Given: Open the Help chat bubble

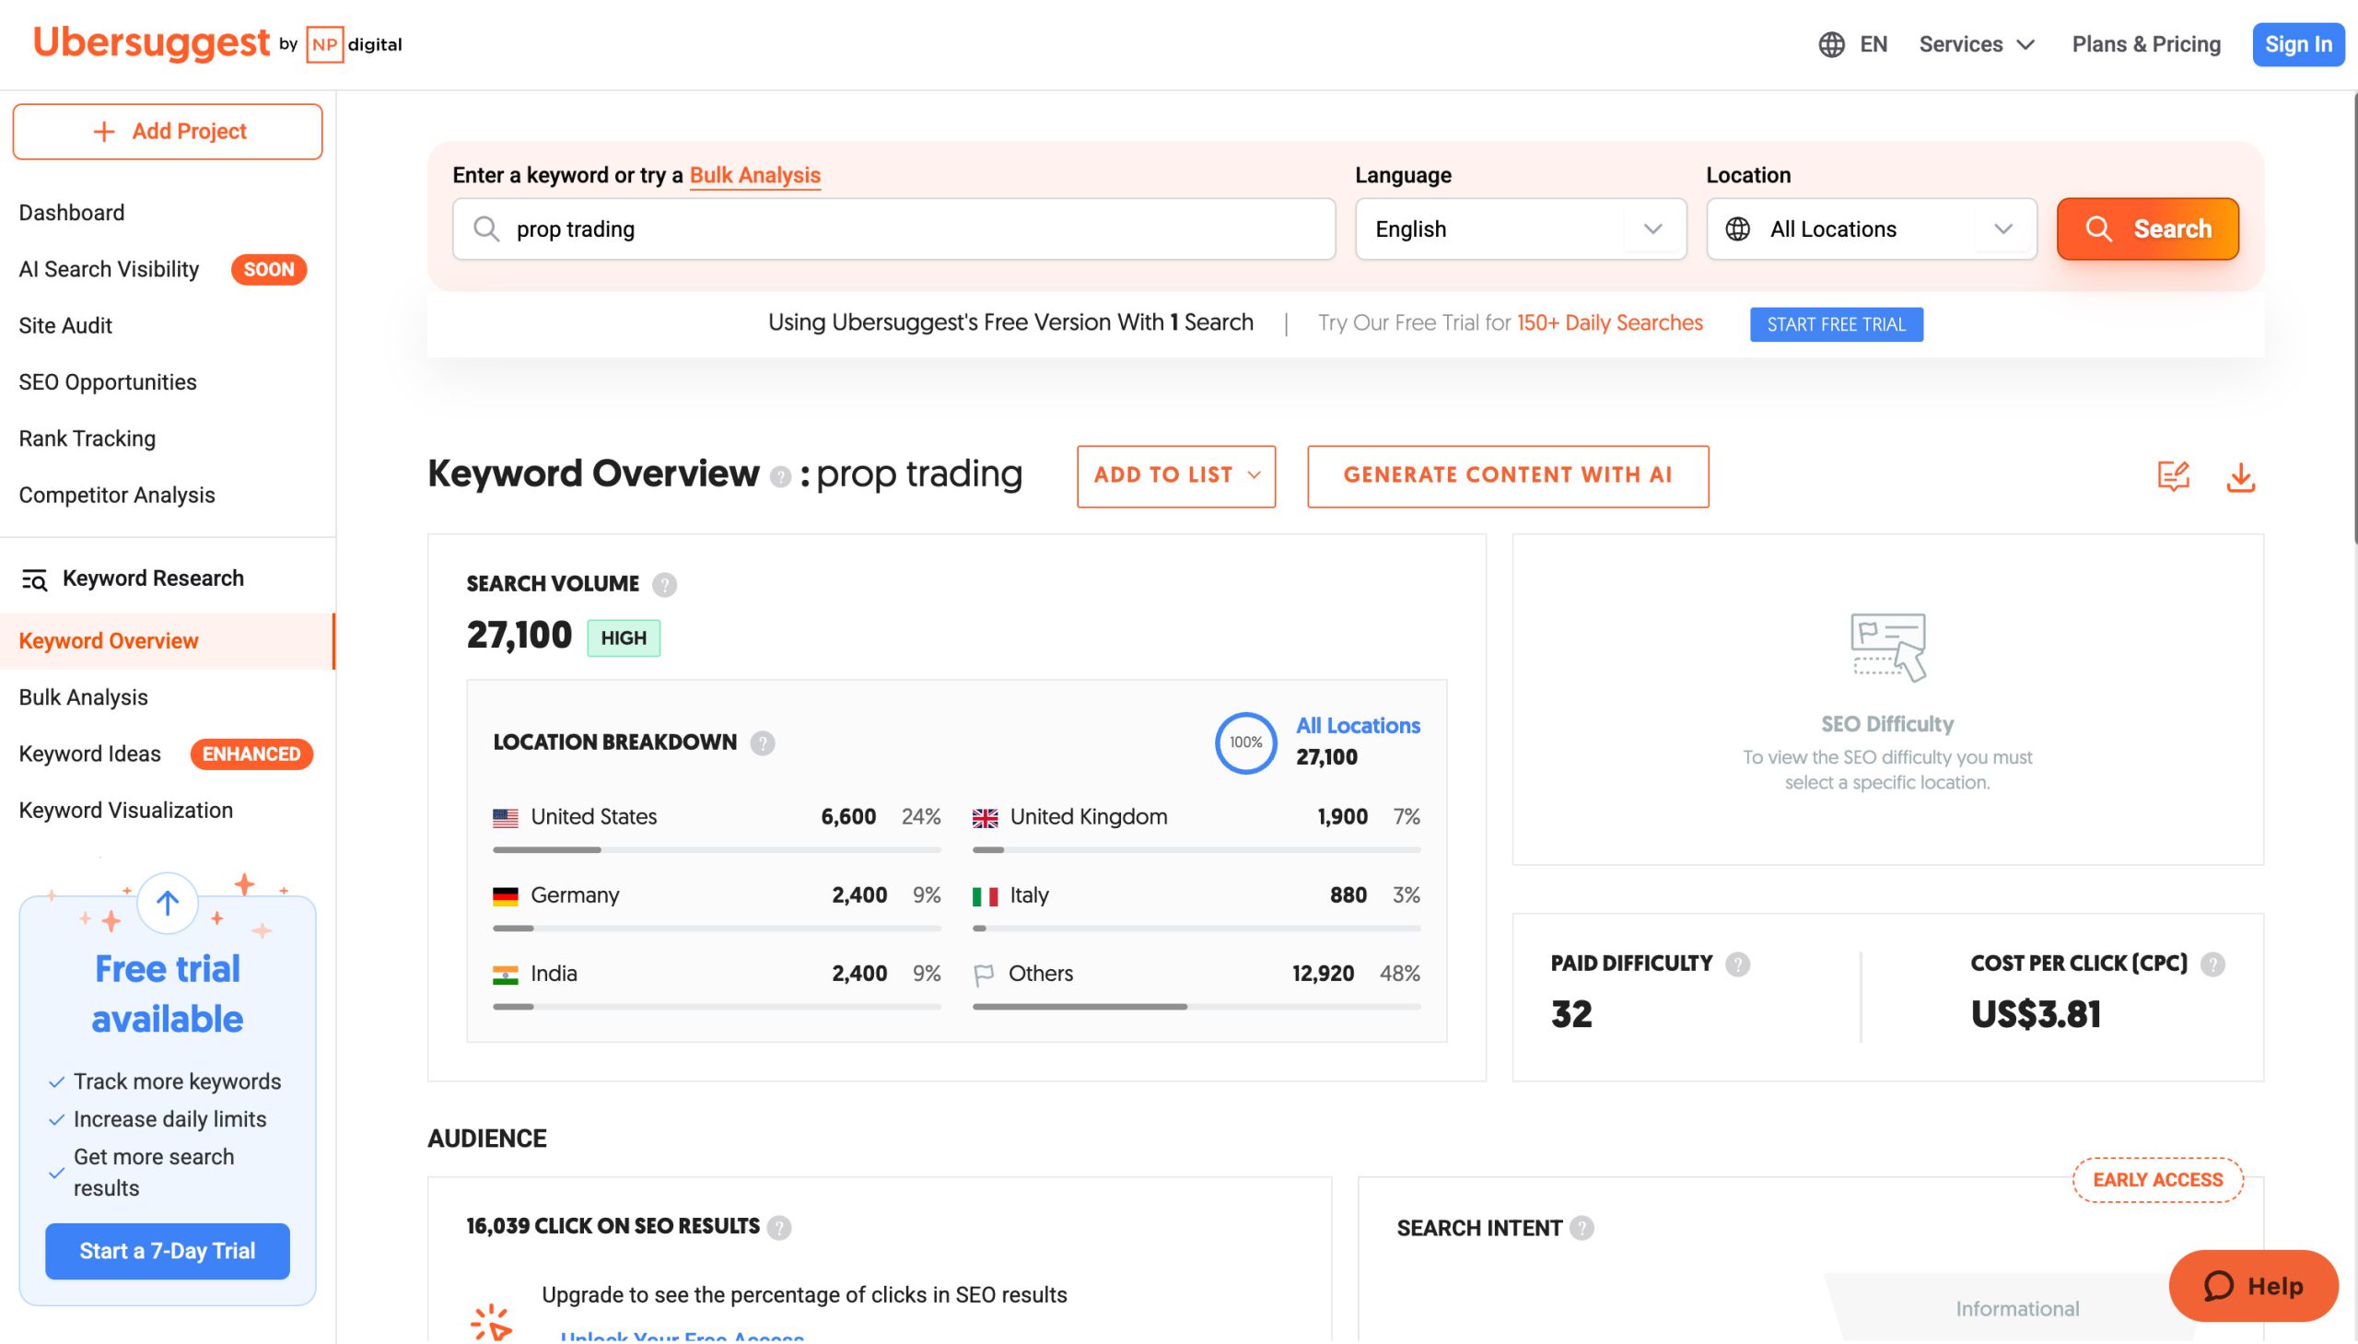Looking at the screenshot, I should (2253, 1286).
